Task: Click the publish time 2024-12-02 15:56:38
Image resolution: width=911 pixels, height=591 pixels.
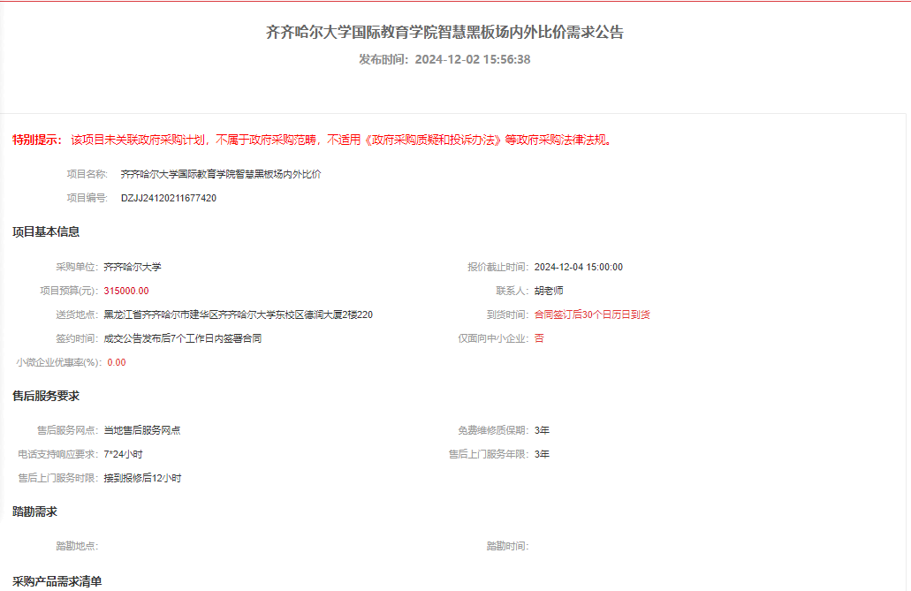Action: pos(472,59)
